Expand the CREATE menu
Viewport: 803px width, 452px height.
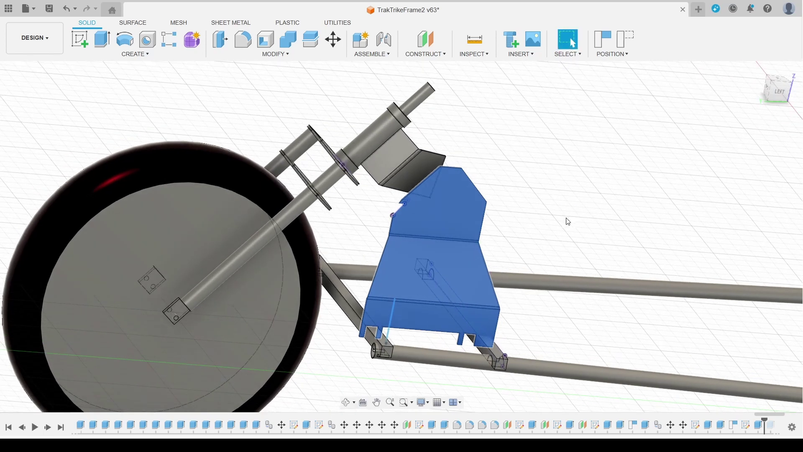pos(135,54)
